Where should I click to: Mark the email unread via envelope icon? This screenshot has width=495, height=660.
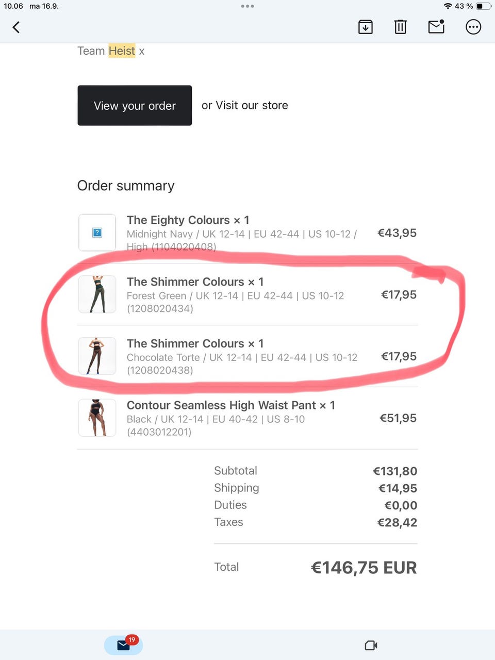pos(436,26)
